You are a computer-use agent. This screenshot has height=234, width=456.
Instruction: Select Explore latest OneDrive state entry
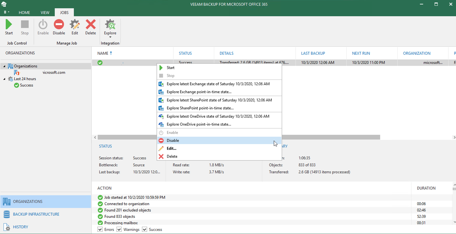click(x=219, y=116)
